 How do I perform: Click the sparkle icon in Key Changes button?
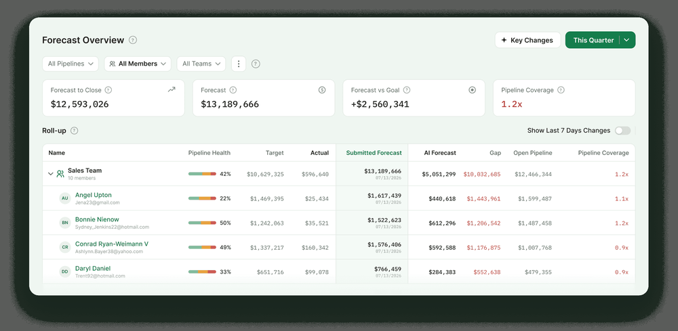(504, 40)
